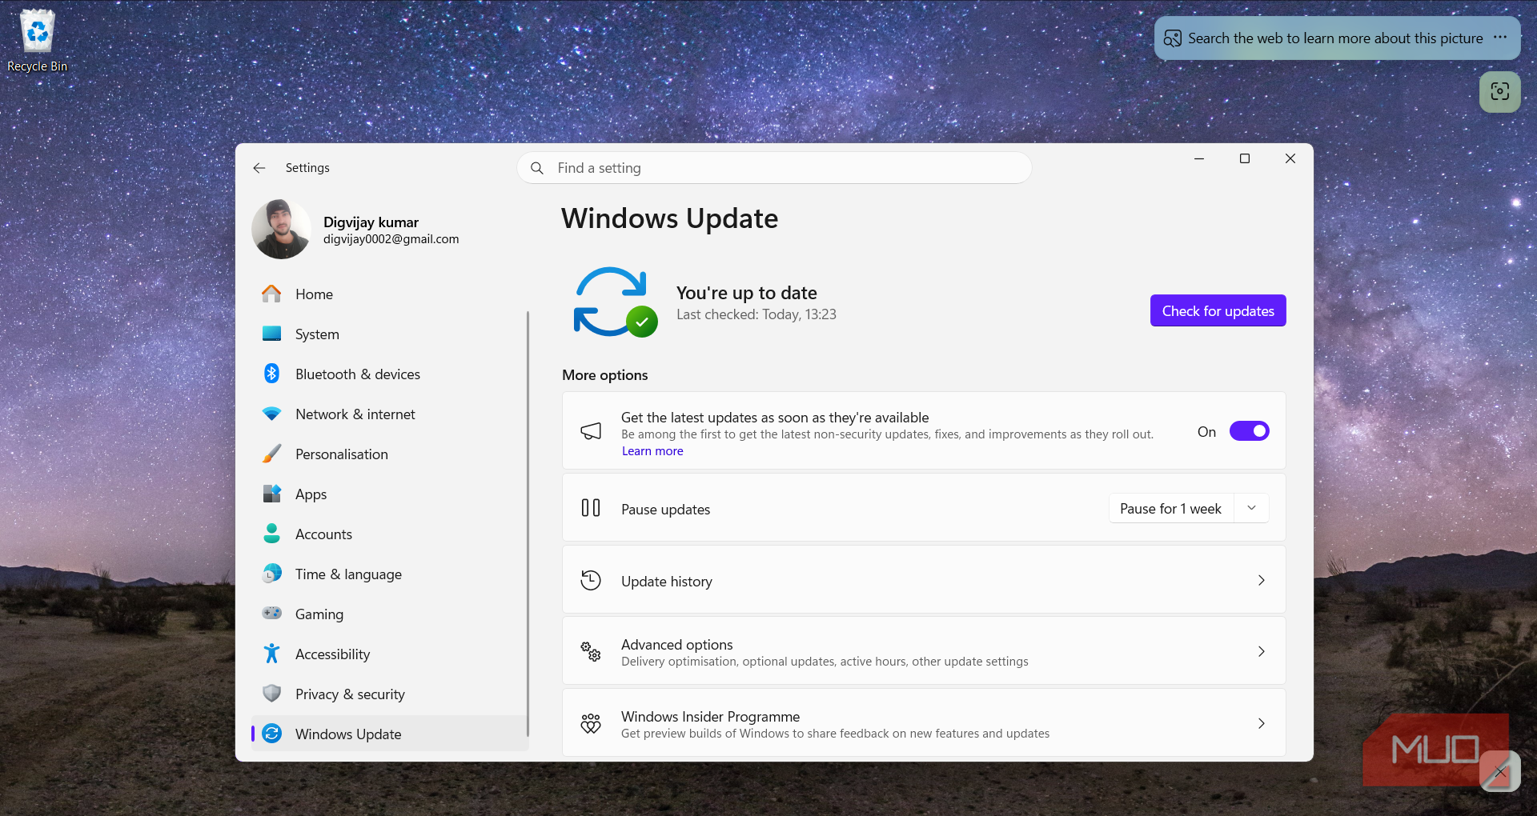Click the Digvijay kumar profile picture
Image resolution: width=1537 pixels, height=816 pixels.
coord(281,229)
